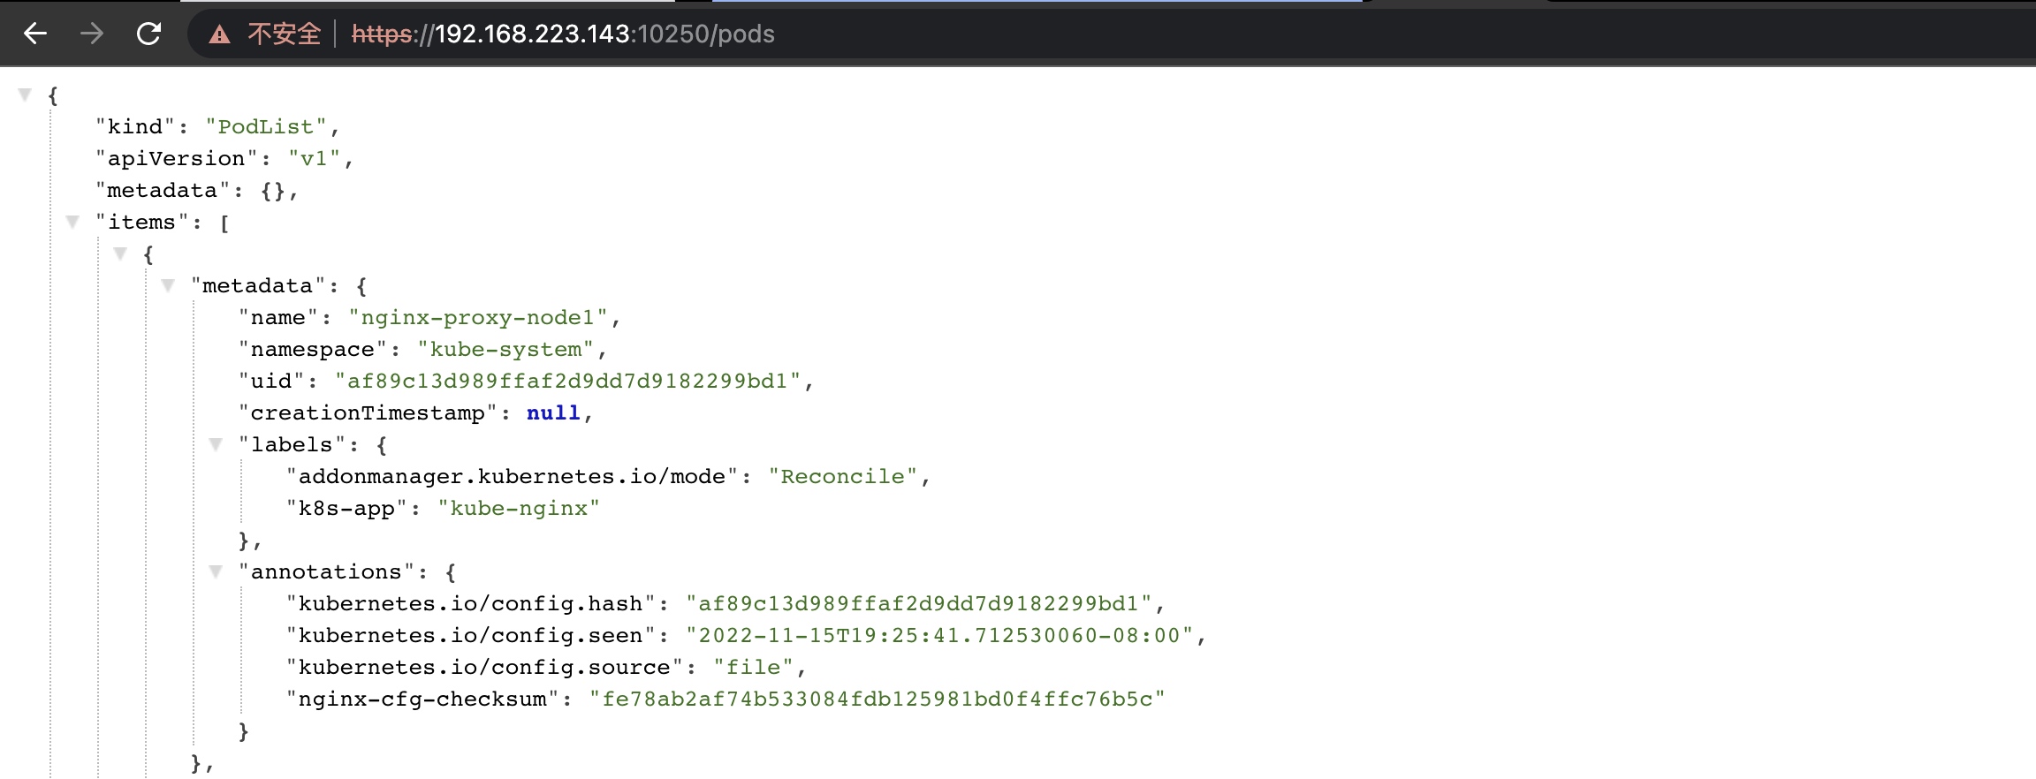The height and width of the screenshot is (779, 2036).
Task: Click the "kube-system" namespace value
Action: (505, 350)
